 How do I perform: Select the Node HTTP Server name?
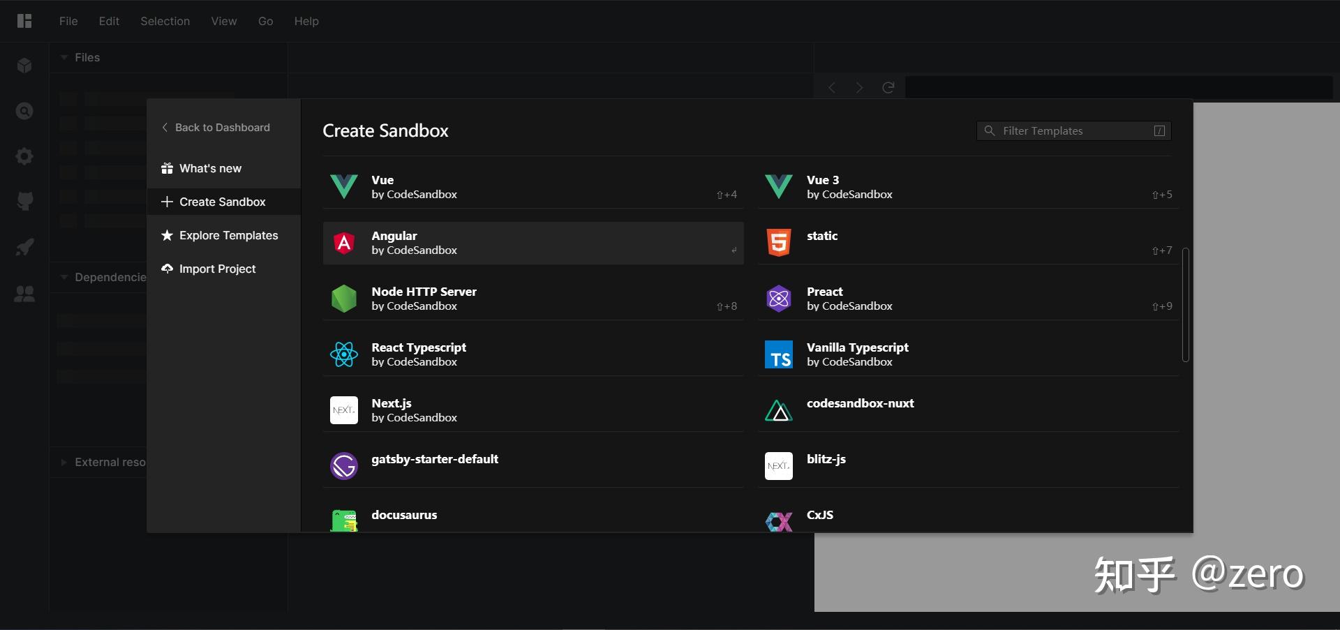coord(424,292)
